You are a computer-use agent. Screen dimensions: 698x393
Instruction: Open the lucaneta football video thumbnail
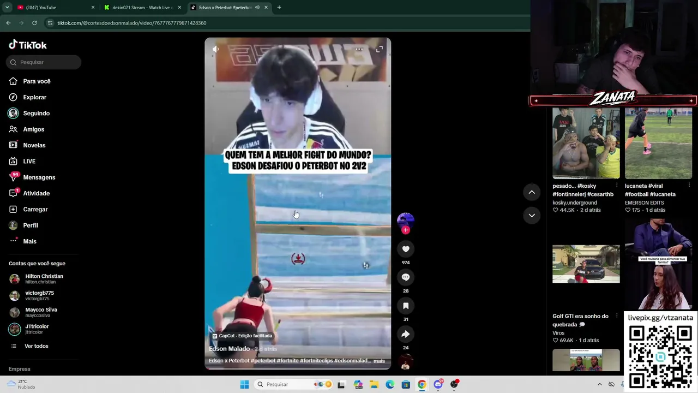pos(658,144)
